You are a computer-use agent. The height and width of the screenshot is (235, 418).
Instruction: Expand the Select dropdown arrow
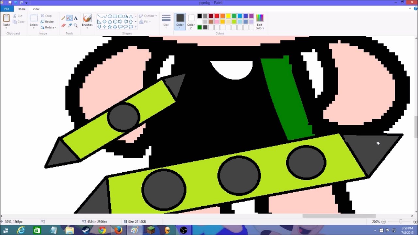tap(34, 28)
